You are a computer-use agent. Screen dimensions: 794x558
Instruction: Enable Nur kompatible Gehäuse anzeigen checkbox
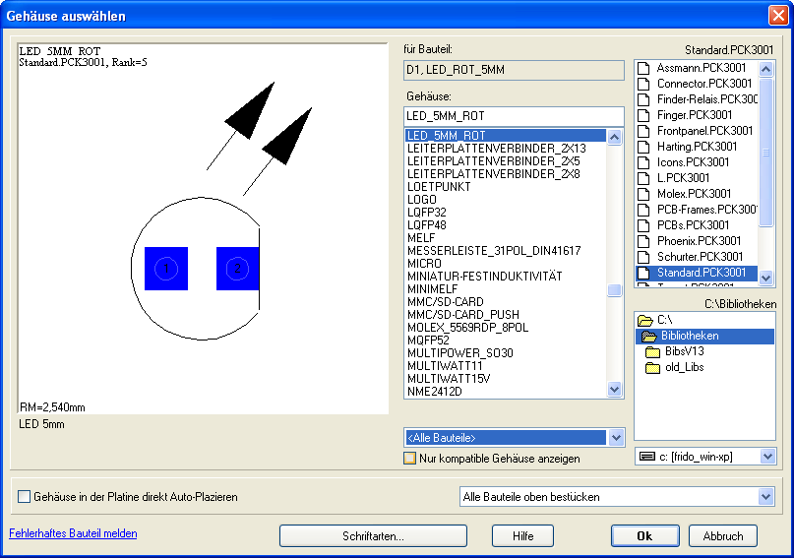[x=410, y=459]
